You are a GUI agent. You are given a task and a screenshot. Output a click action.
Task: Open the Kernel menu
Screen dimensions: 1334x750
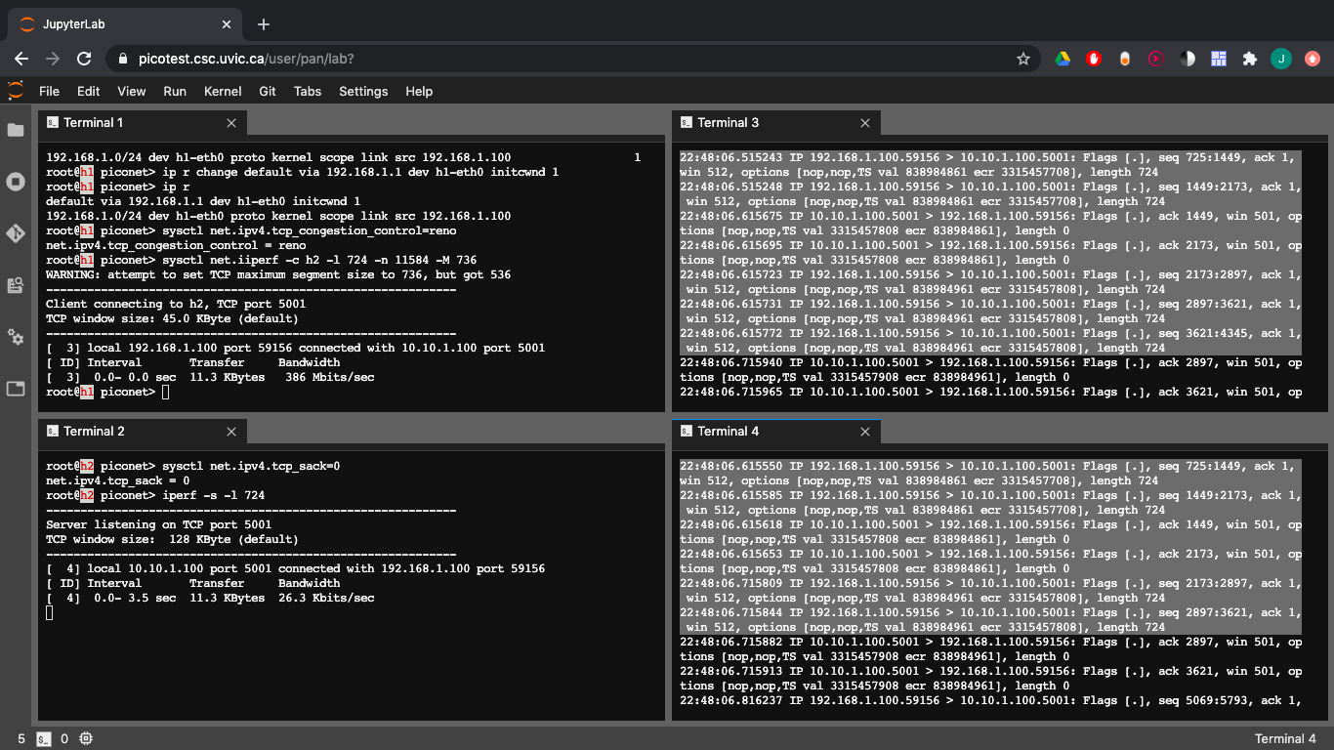tap(223, 91)
